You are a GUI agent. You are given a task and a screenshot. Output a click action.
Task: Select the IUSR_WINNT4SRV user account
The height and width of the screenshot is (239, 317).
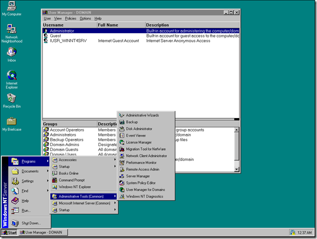(x=141, y=40)
